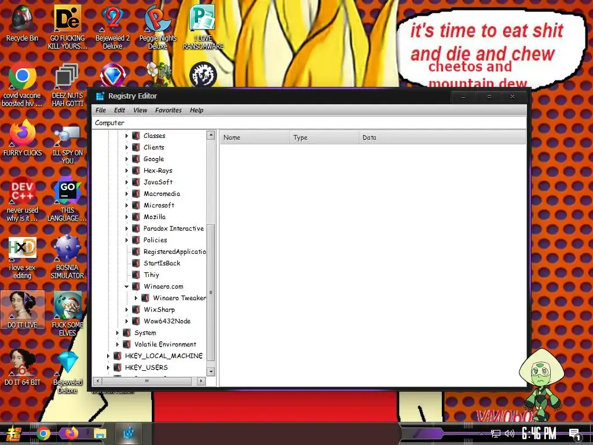Open the Dreamweaver De desktop icon
This screenshot has height=445, width=593.
(x=67, y=27)
